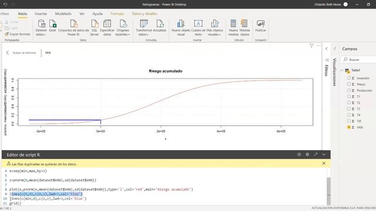
Task: Import data from Excel
Action: click(52, 24)
